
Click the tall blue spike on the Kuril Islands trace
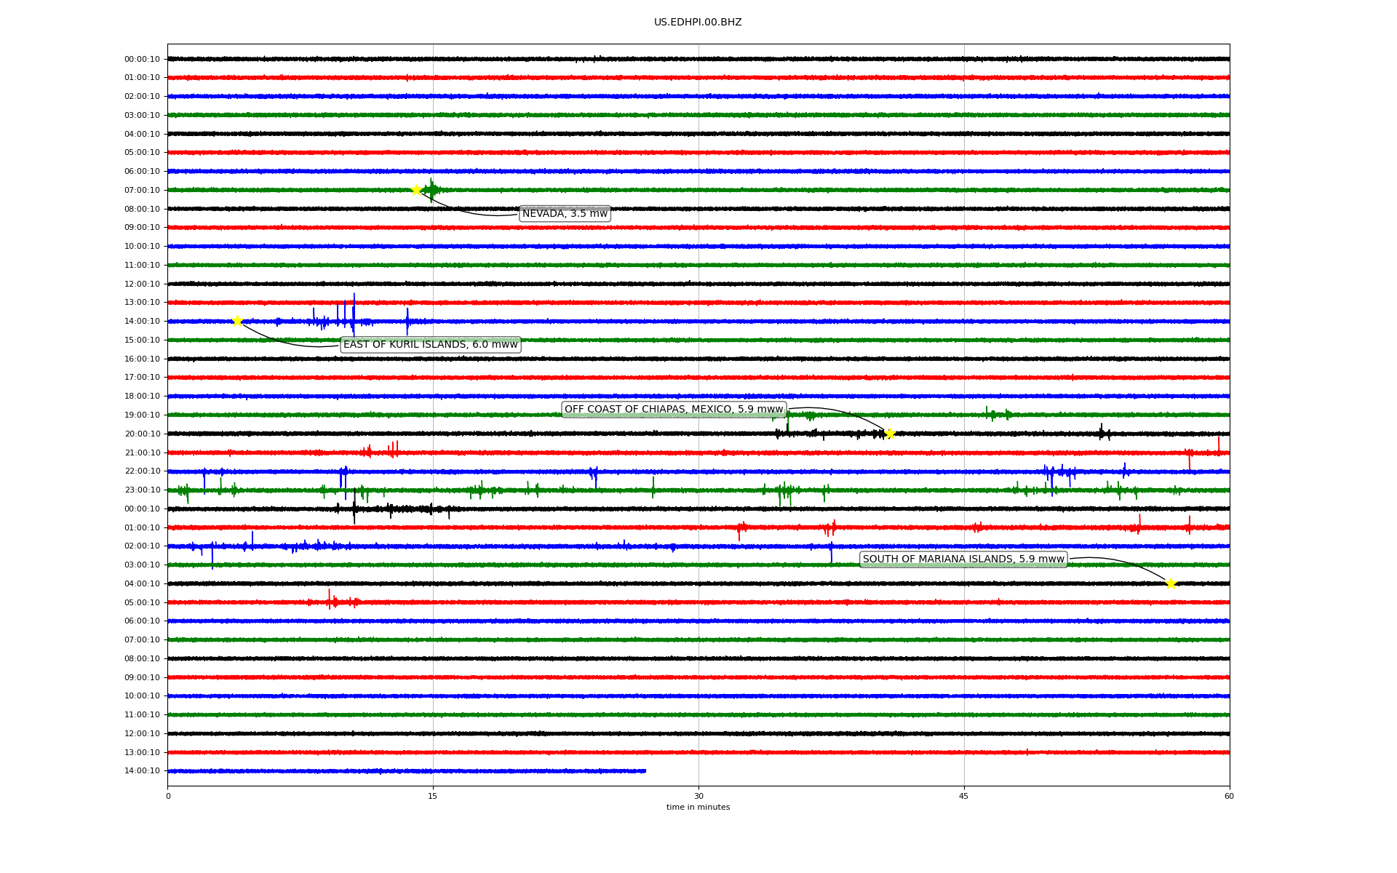click(354, 314)
